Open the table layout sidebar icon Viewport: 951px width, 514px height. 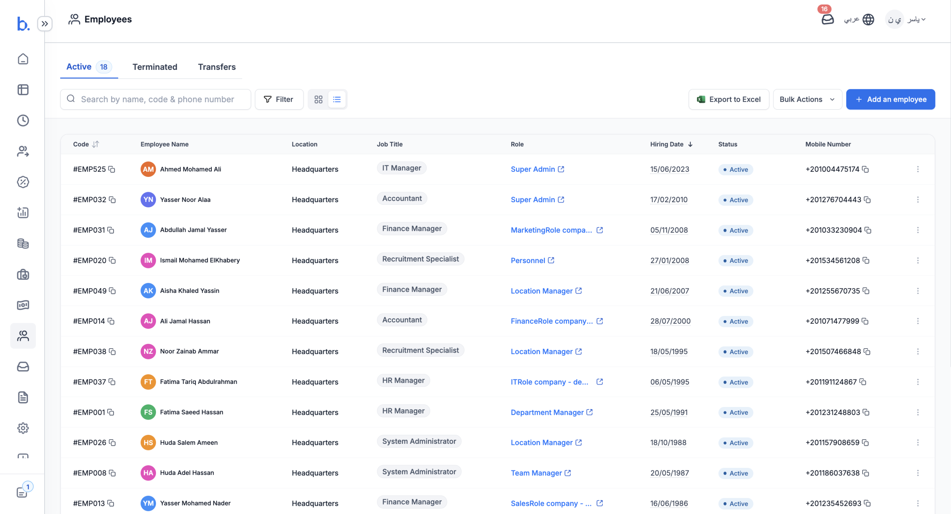tap(23, 90)
